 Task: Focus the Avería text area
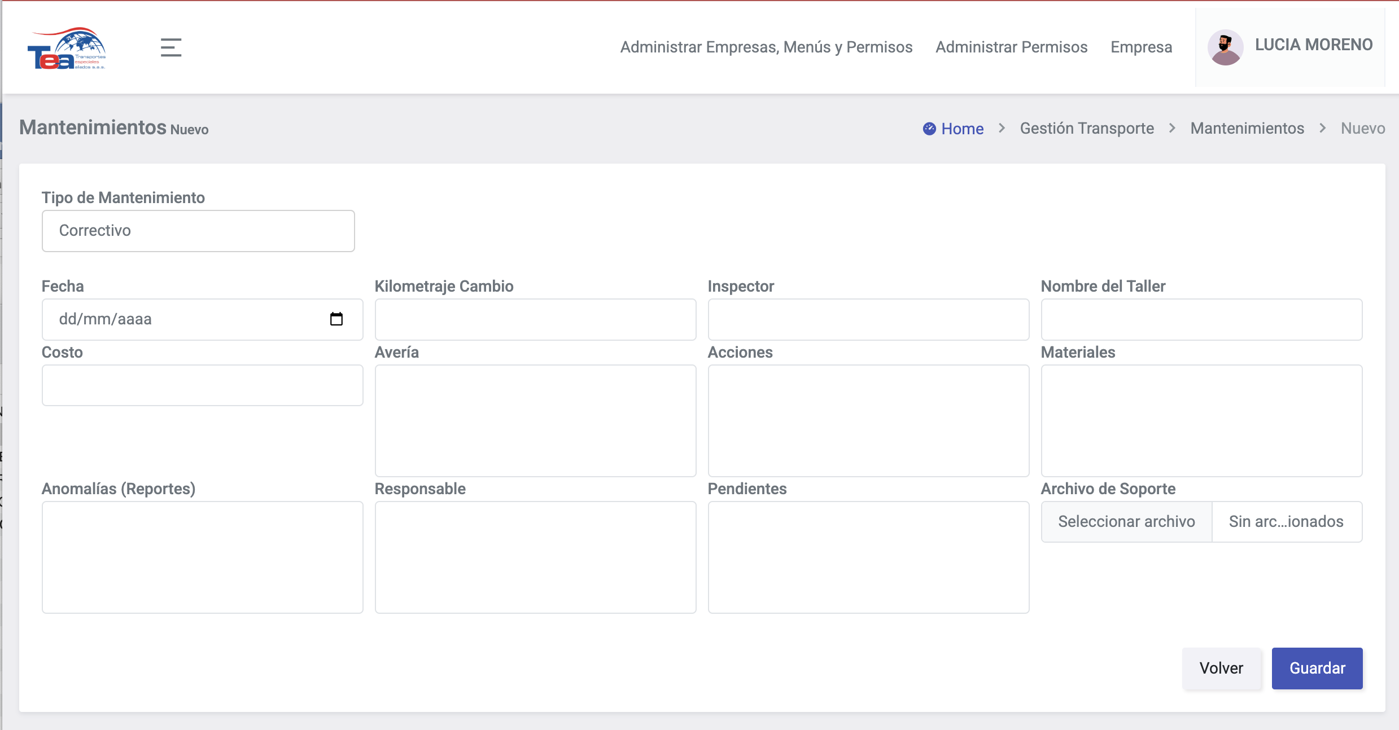click(x=535, y=421)
